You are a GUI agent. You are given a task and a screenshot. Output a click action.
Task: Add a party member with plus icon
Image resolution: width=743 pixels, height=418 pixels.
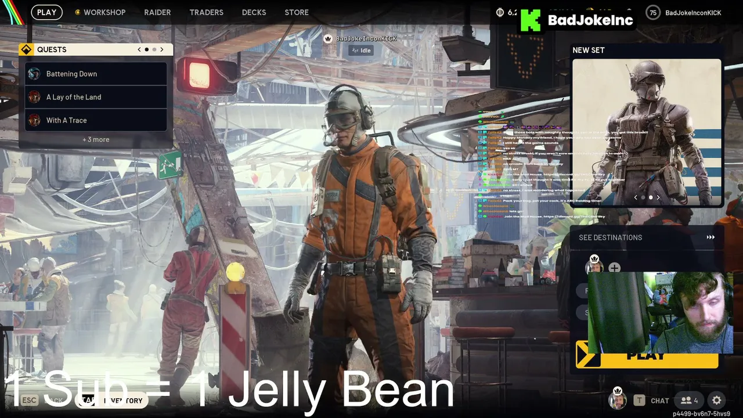click(614, 268)
